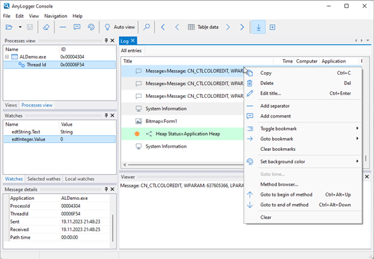Image resolution: width=374 pixels, height=259 pixels.
Task: Open the Navigation menu
Action: pos(56,16)
